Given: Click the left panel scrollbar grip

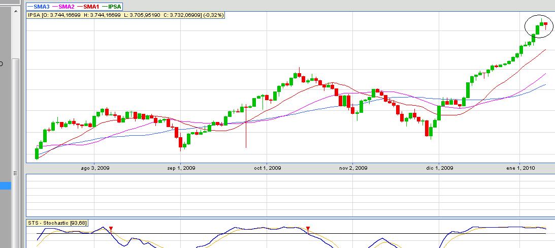Looking at the screenshot, I should point(15,173).
